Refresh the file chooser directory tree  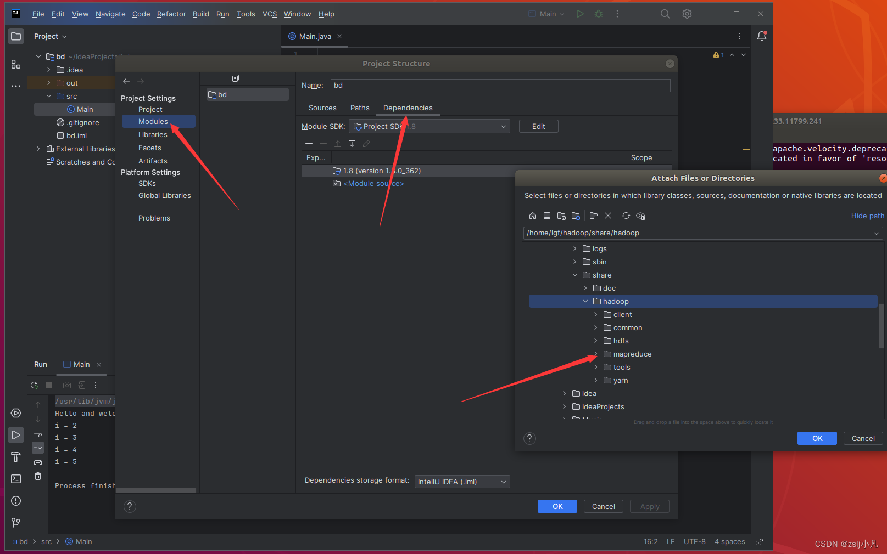[626, 216]
